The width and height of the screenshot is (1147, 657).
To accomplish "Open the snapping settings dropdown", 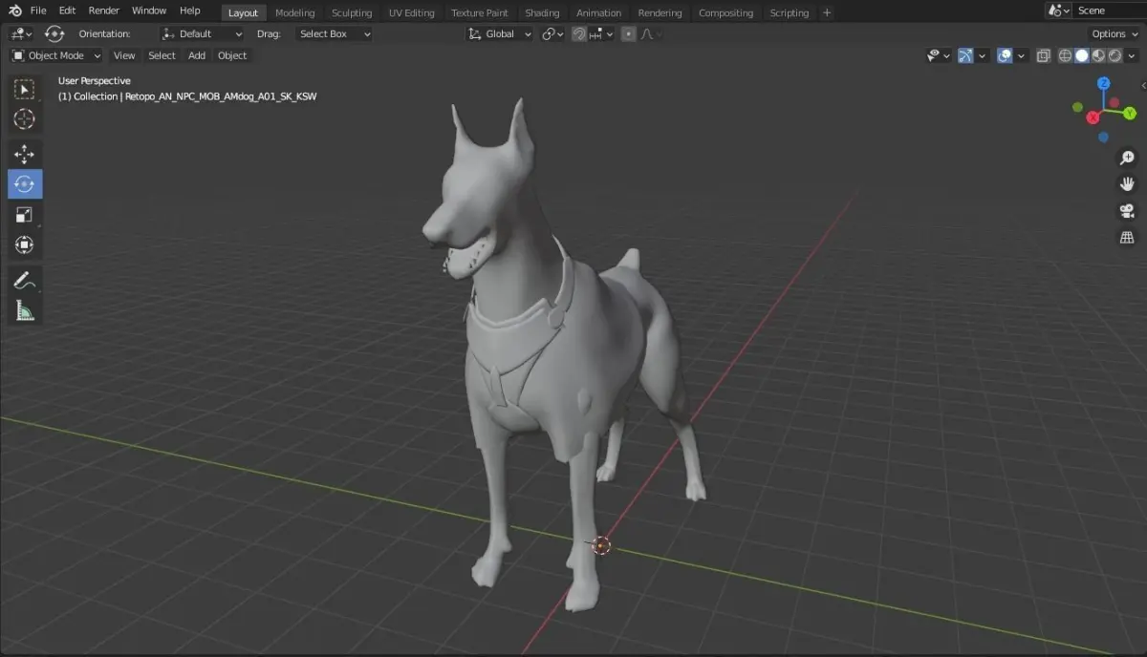I will pos(602,33).
